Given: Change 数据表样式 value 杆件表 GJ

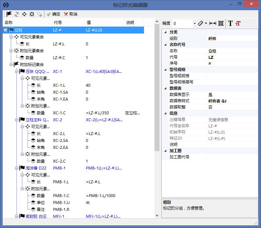Looking at the screenshot, I should [x=232, y=101].
